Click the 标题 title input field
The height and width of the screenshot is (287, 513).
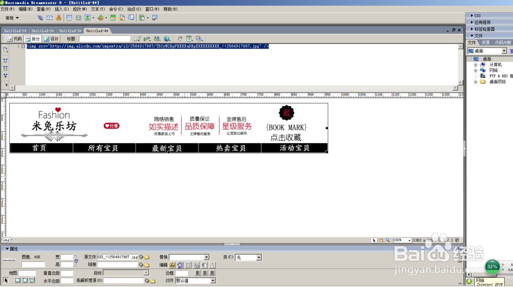(x=105, y=39)
